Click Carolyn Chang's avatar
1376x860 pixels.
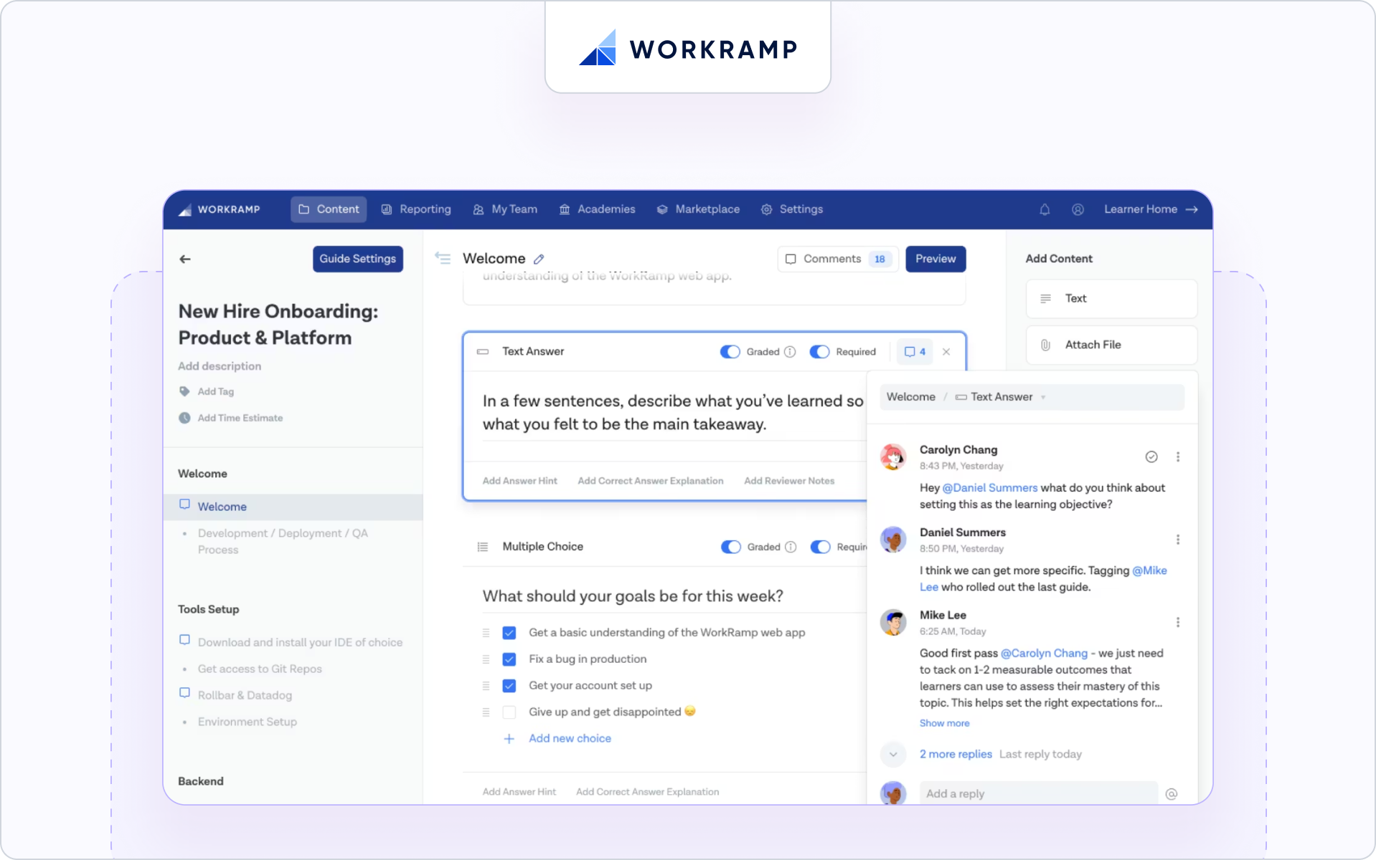[x=893, y=457]
